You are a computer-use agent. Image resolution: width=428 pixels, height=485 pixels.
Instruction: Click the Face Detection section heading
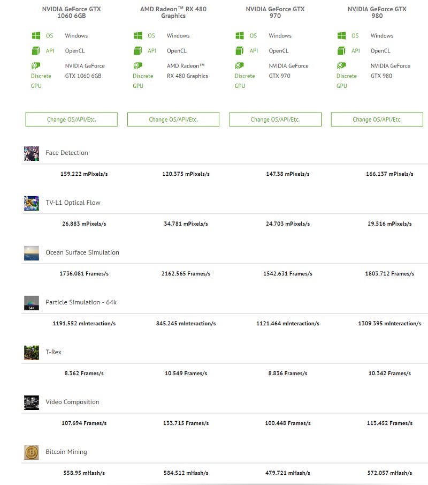(x=67, y=153)
